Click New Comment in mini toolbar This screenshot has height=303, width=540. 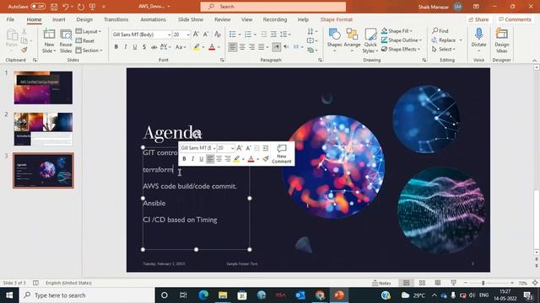[x=282, y=153]
